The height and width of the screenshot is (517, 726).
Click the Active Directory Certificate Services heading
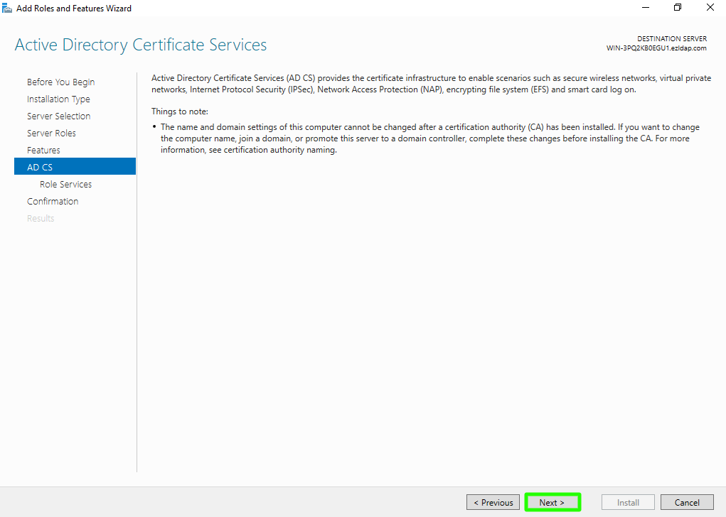coord(141,45)
